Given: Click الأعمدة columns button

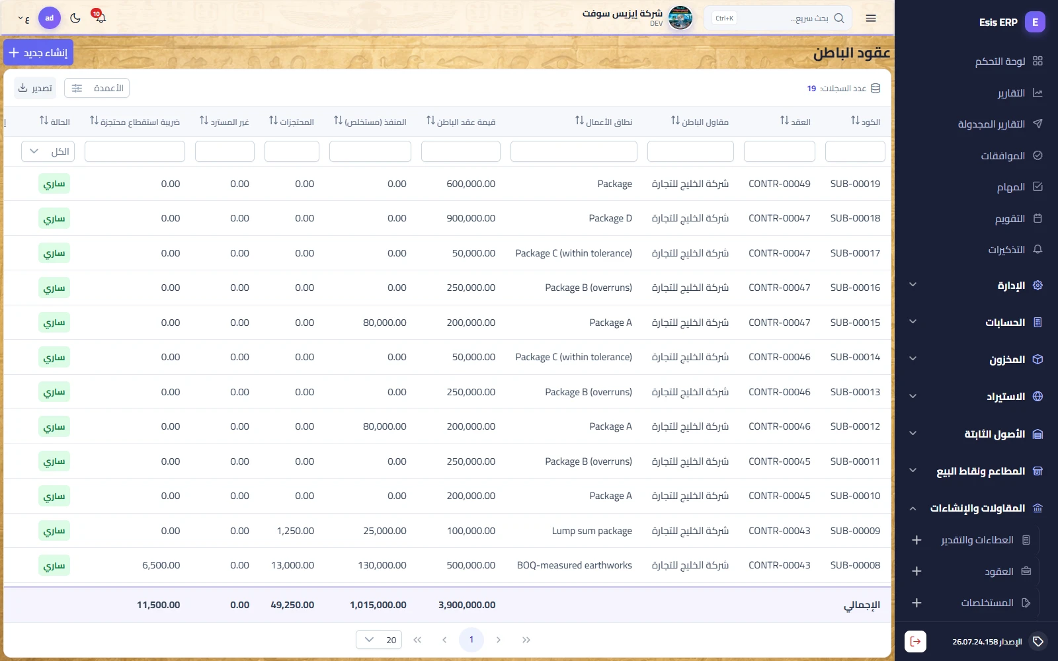Looking at the screenshot, I should click(97, 88).
